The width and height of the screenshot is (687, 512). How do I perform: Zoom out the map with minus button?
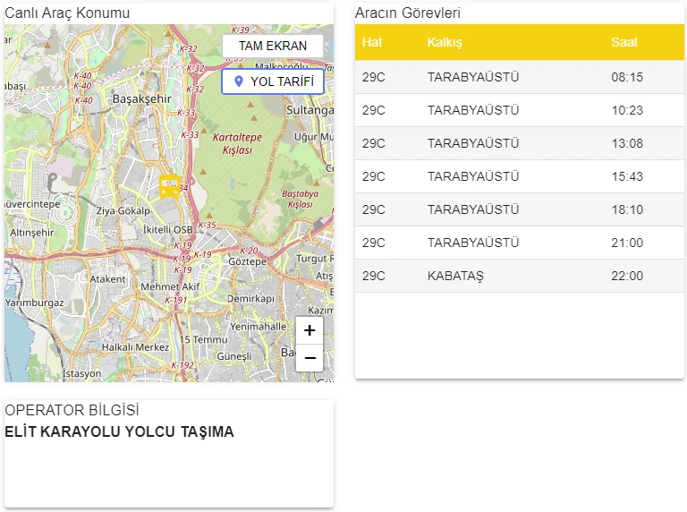[x=310, y=358]
